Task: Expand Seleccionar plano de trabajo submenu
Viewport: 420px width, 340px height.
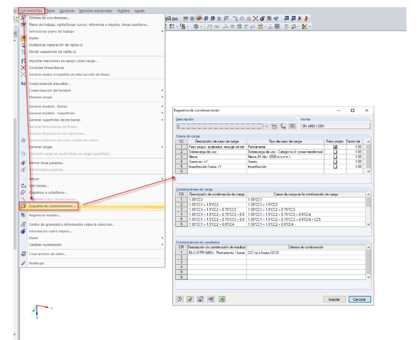Action: (162, 31)
